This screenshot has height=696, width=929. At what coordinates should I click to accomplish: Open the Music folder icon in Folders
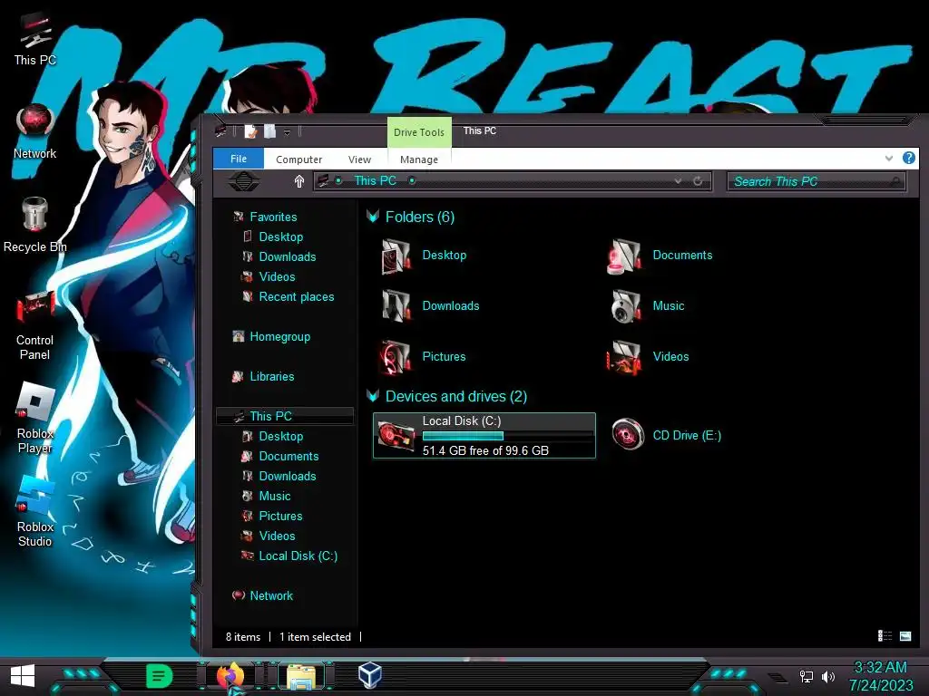[x=626, y=306]
